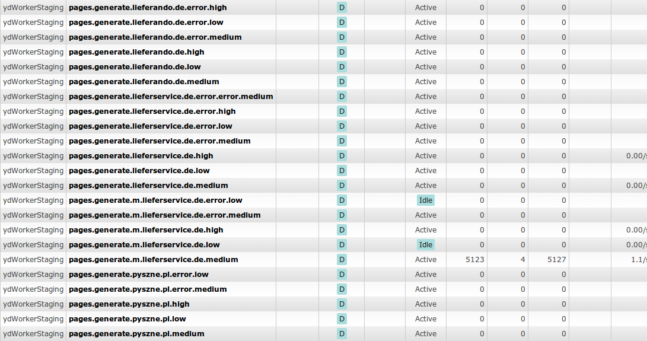The height and width of the screenshot is (341, 647).
Task: Click D badge in pyszne.pl.high row
Action: point(342,304)
